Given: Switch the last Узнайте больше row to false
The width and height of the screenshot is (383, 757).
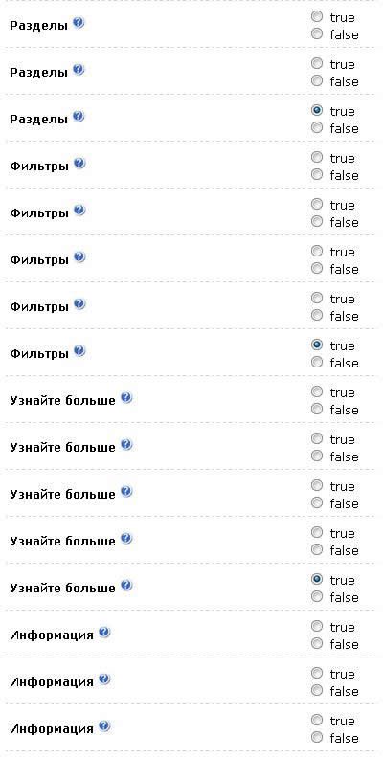Looking at the screenshot, I should tap(317, 597).
